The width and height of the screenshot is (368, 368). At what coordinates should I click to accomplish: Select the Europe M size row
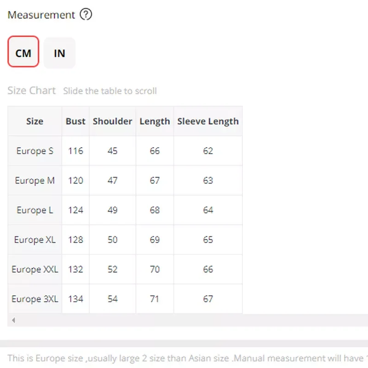pos(34,180)
